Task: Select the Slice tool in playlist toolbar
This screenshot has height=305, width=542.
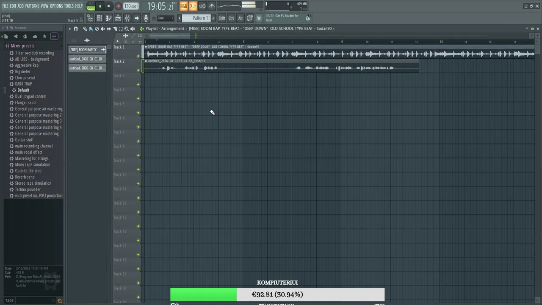Action: (115, 29)
